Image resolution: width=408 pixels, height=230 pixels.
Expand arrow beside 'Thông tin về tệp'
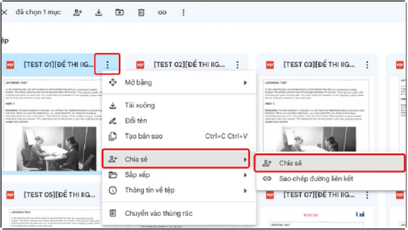(245, 190)
